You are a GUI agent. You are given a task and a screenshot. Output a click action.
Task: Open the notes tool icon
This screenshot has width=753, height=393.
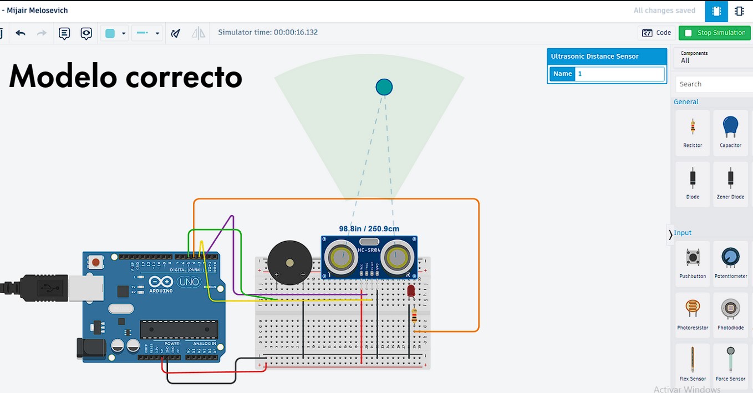pos(64,33)
